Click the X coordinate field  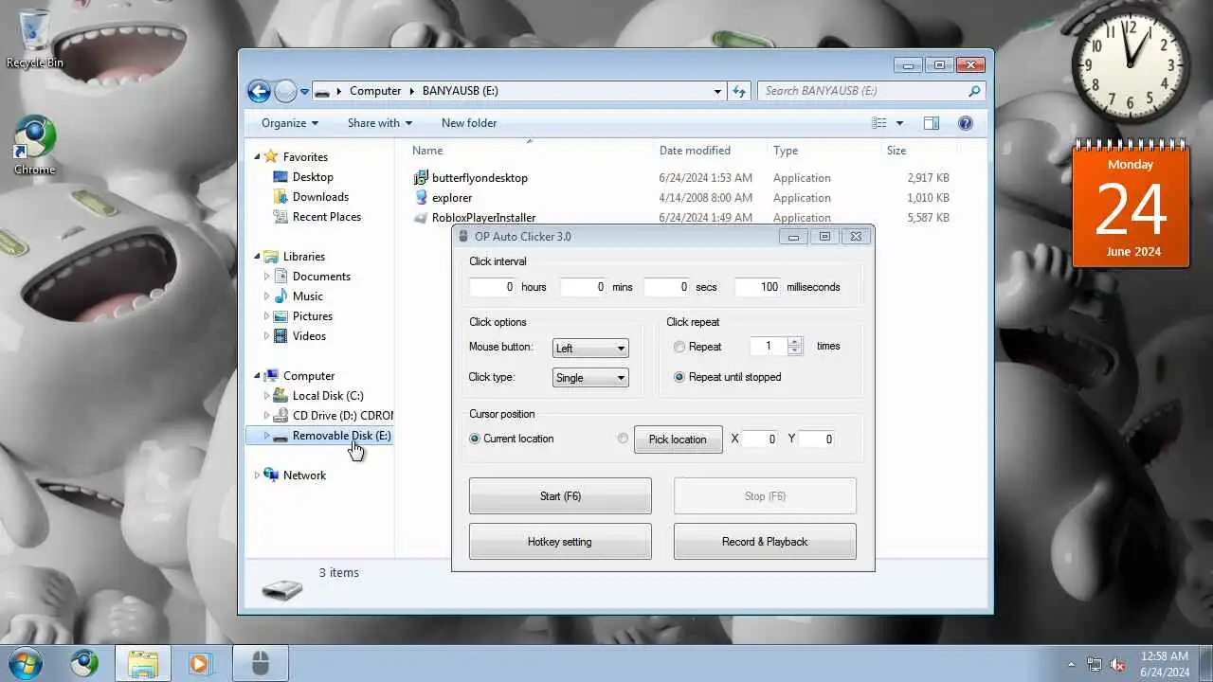pos(761,440)
